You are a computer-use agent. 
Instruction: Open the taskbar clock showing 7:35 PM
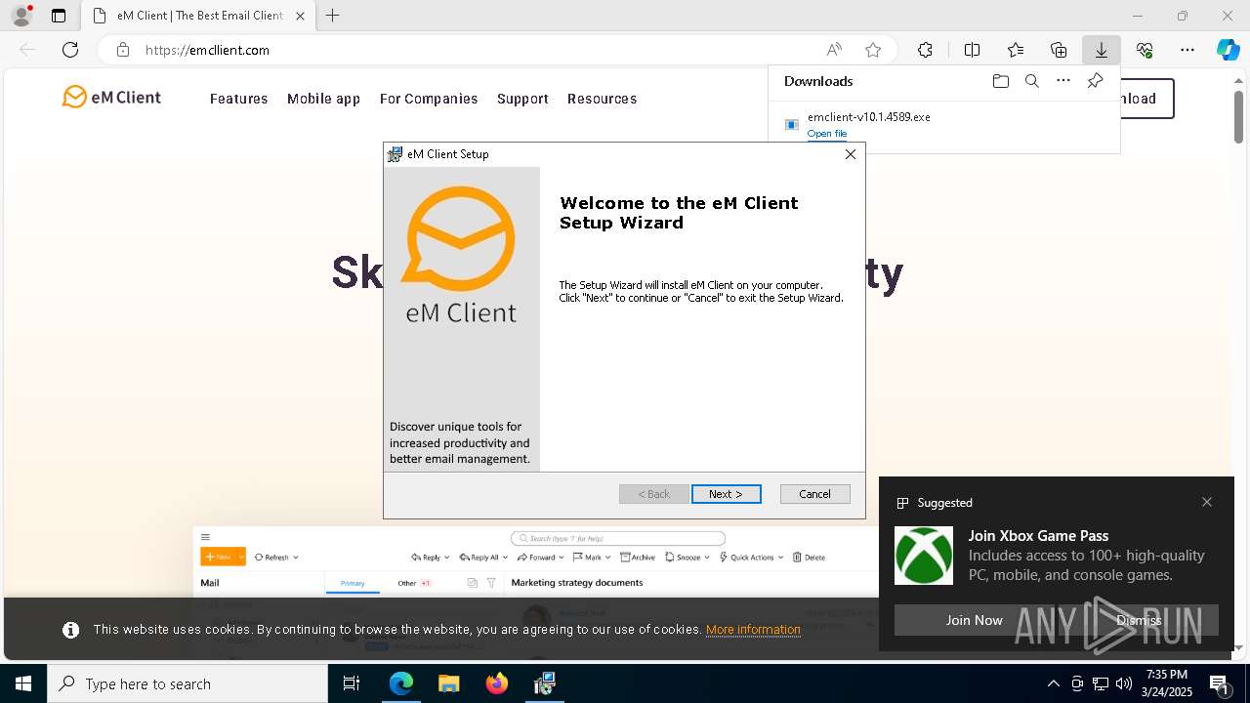pyautogui.click(x=1168, y=683)
